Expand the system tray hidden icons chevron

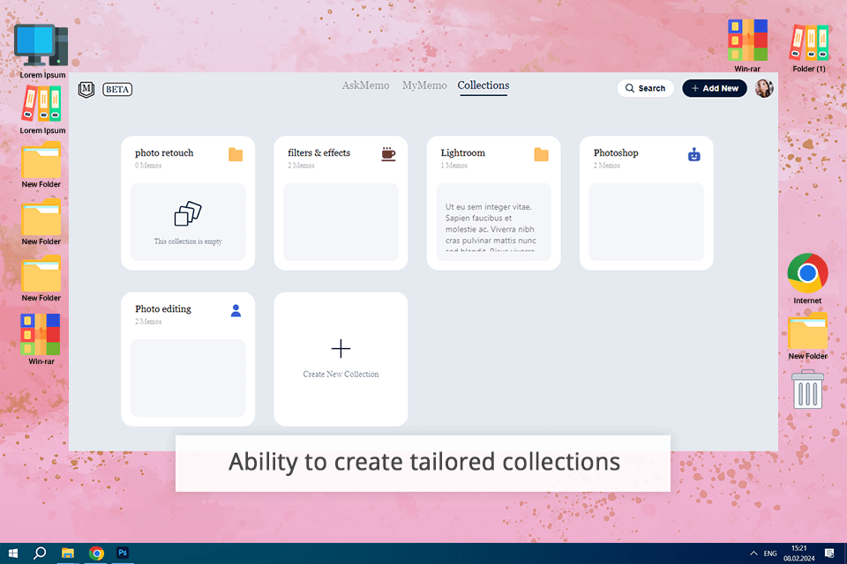coord(753,553)
